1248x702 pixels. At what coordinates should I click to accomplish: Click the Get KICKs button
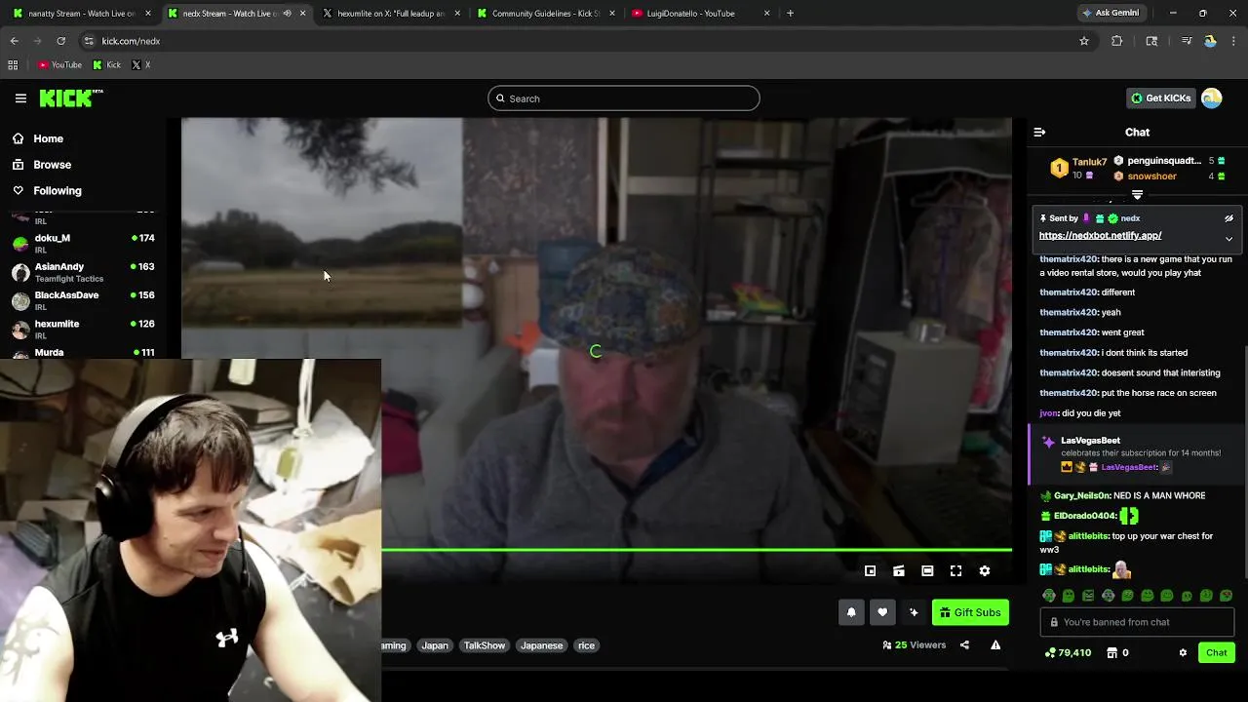(1160, 98)
